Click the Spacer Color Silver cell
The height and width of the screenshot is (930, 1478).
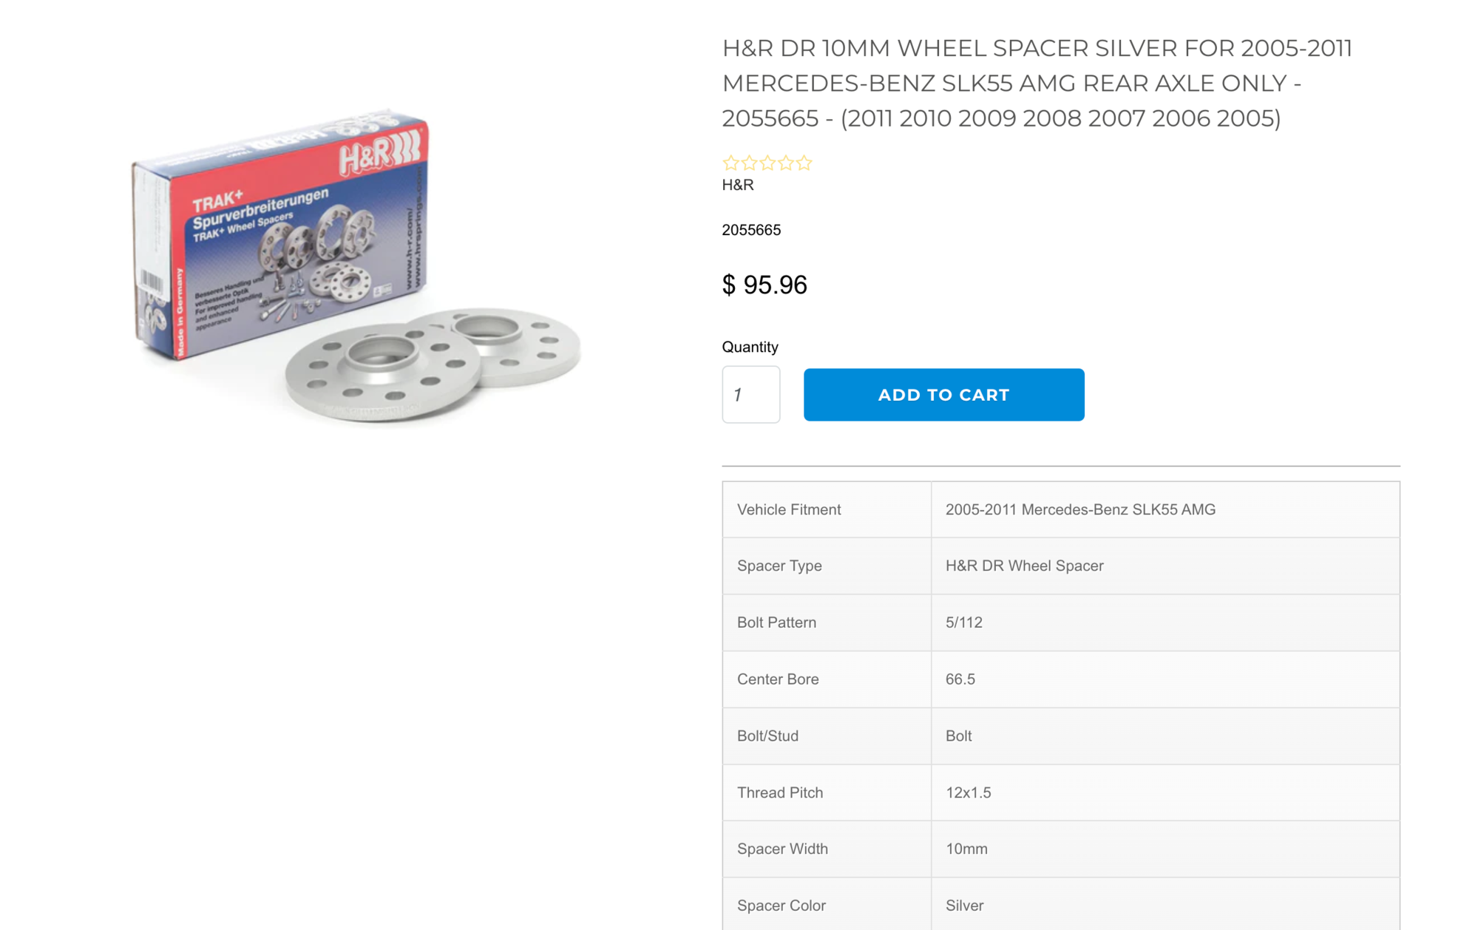pyautogui.click(x=1165, y=904)
